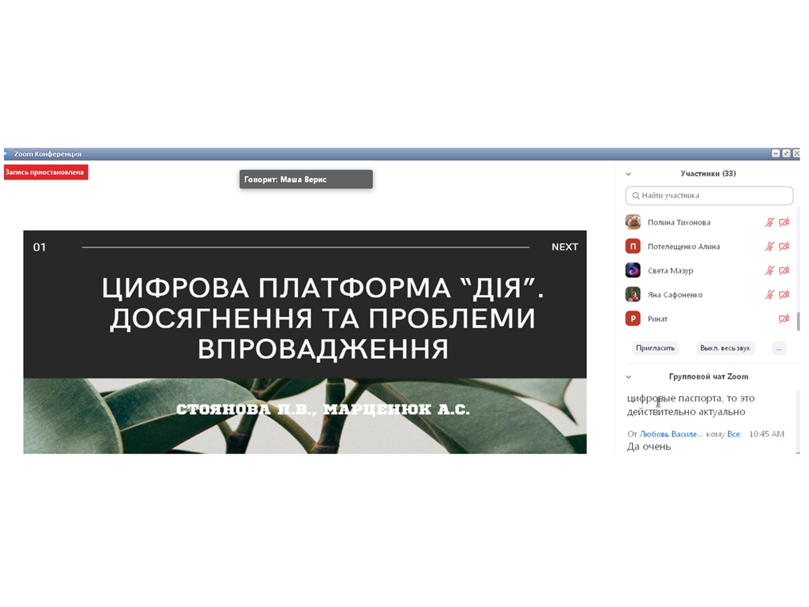Click the Запись приостановлена red indicator

click(46, 172)
